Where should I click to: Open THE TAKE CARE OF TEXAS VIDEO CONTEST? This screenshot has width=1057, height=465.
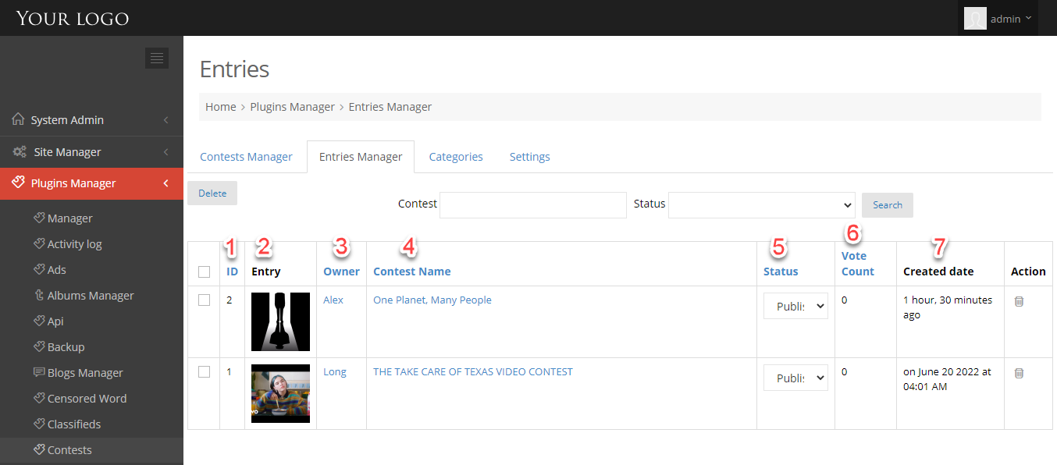tap(473, 371)
